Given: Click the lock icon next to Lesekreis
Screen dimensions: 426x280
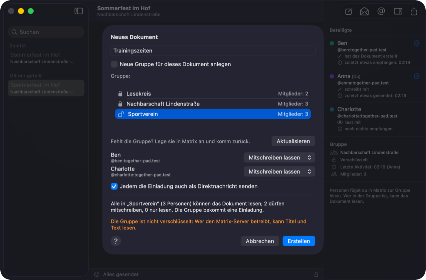Looking at the screenshot, I should click(x=120, y=94).
